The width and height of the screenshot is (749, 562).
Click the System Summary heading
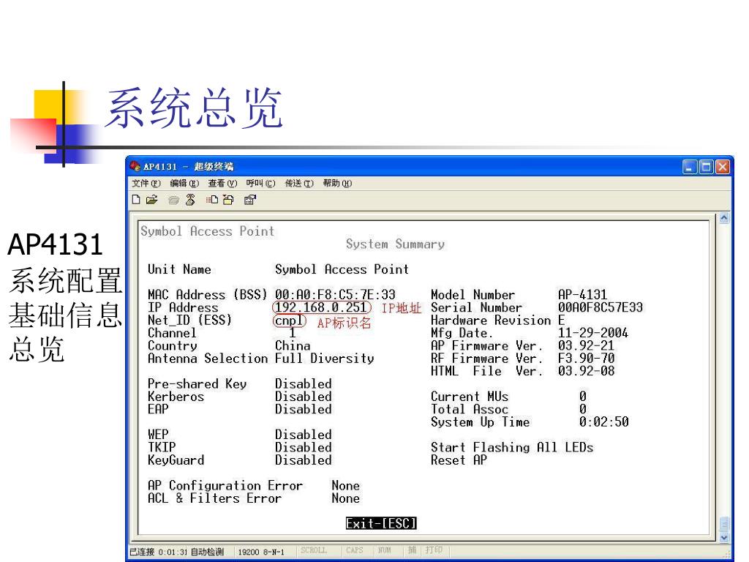coord(395,244)
